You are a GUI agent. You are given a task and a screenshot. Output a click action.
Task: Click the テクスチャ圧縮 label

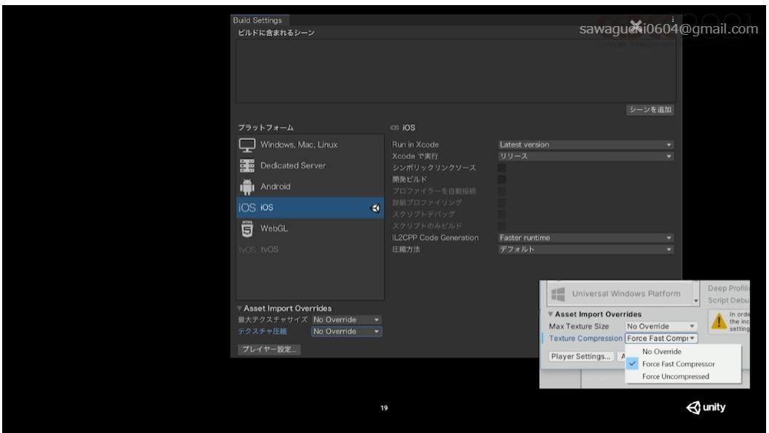[263, 331]
